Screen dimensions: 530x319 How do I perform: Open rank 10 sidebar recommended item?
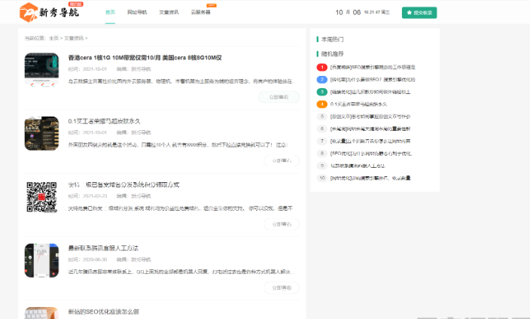(370, 178)
